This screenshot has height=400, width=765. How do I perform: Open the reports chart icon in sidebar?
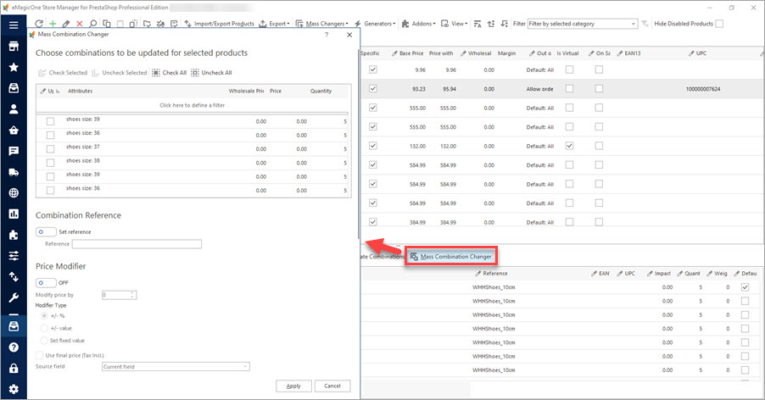[x=14, y=214]
